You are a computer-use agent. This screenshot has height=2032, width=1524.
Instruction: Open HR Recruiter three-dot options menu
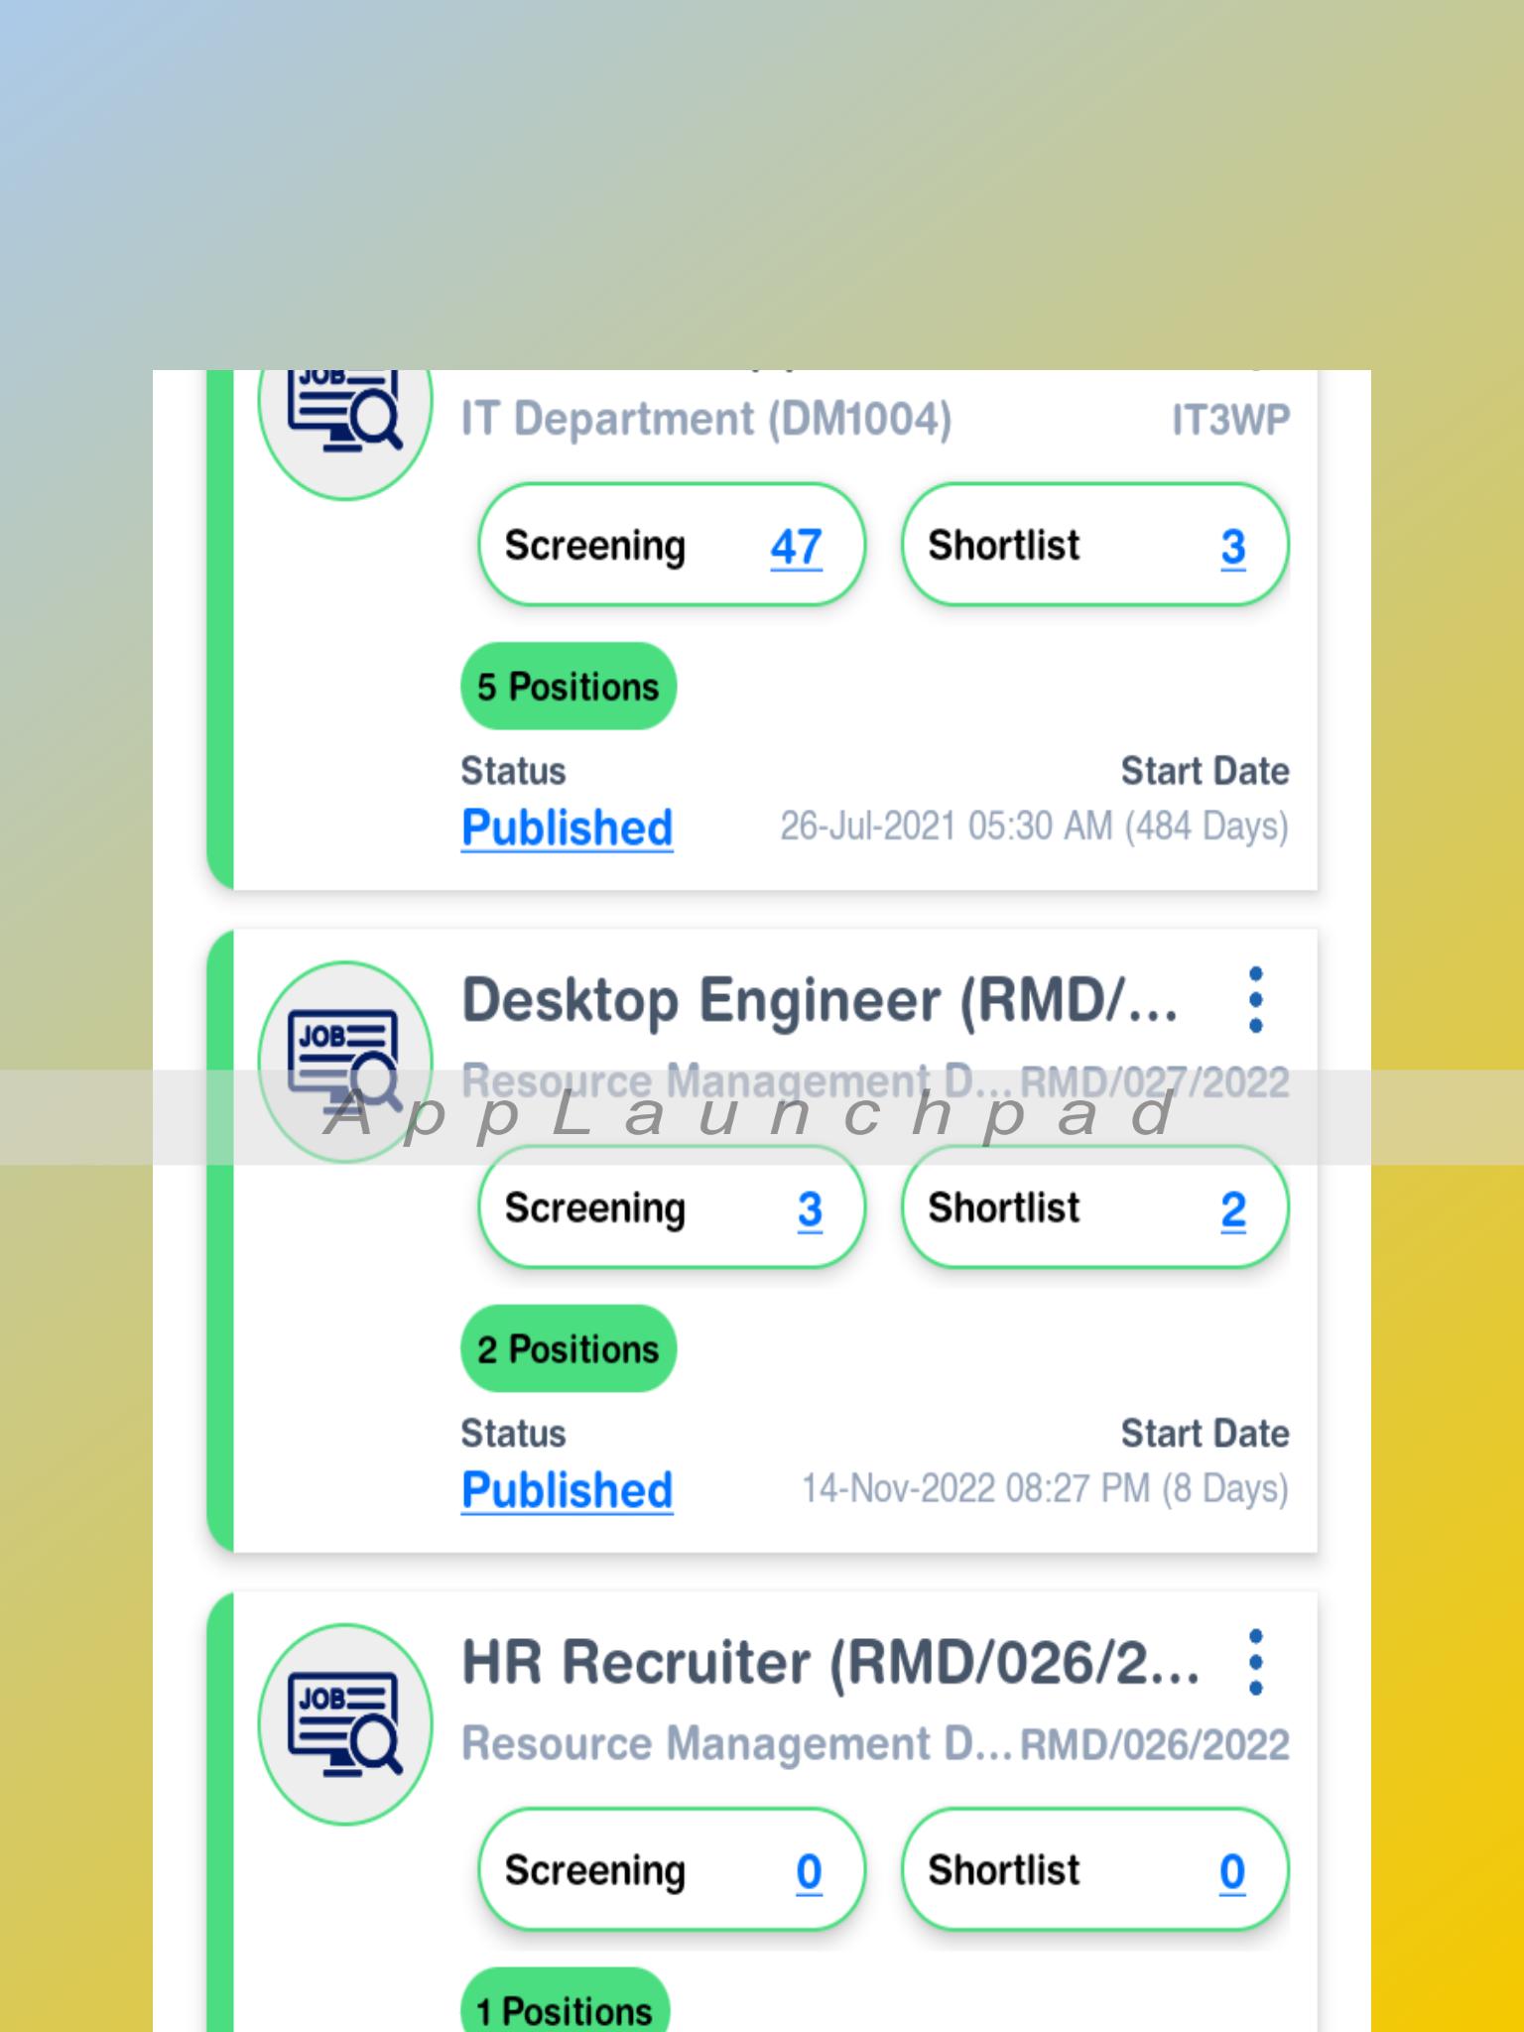click(1255, 1662)
